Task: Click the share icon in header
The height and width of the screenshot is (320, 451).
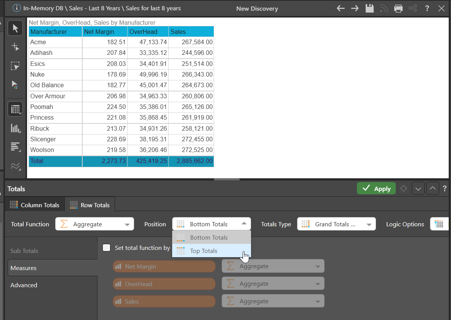Action: [x=413, y=8]
